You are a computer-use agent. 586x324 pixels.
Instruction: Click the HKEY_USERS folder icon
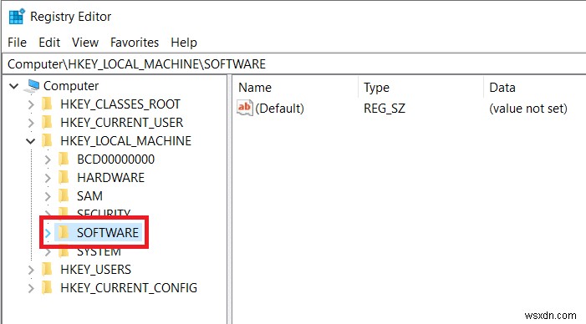[47, 269]
